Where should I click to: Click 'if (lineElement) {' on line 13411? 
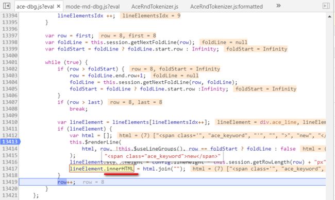[x=85, y=129]
